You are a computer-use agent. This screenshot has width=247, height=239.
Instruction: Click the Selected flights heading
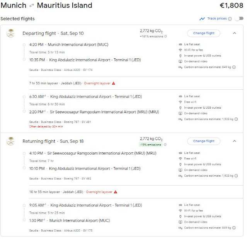click(x=17, y=19)
